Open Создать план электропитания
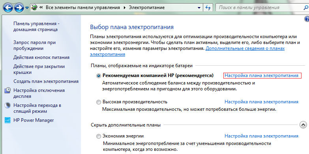Viewport: 309px width, 154px height. coord(46,81)
